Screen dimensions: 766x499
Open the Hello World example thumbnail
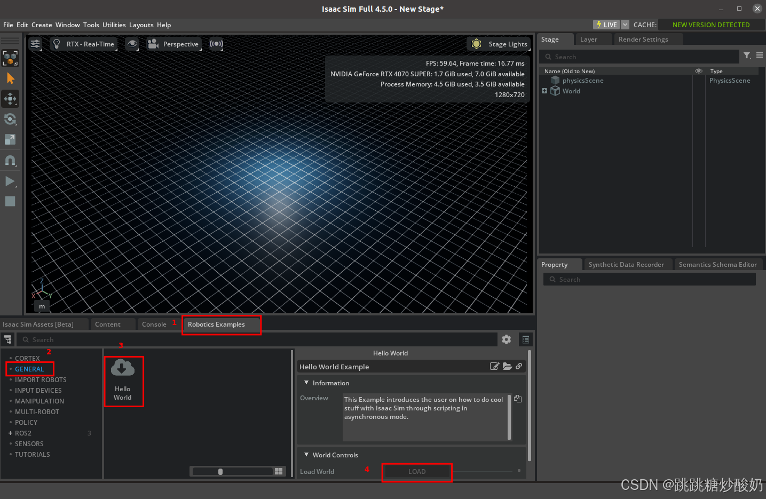(x=123, y=381)
